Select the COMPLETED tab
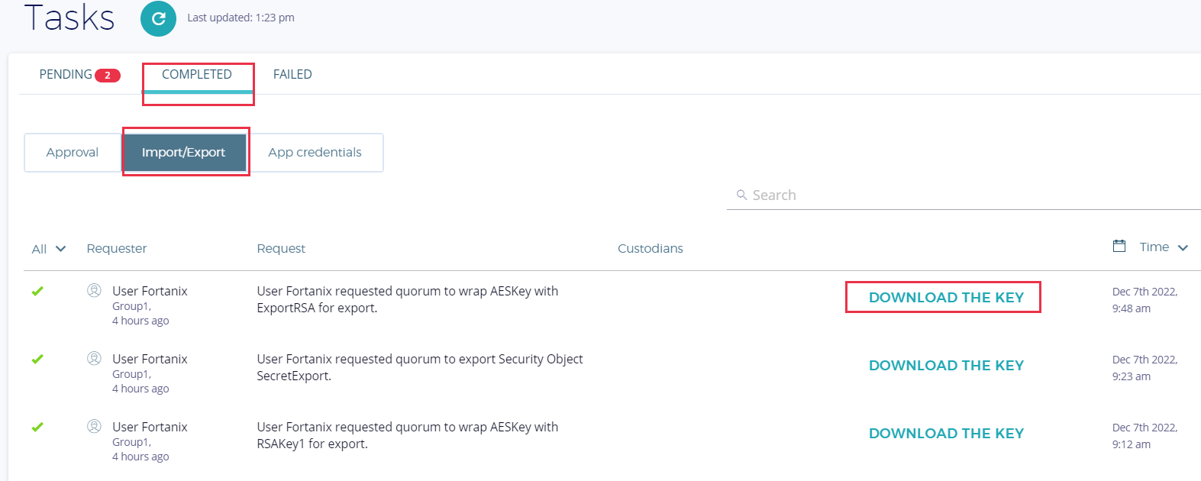This screenshot has width=1201, height=481. (x=197, y=75)
